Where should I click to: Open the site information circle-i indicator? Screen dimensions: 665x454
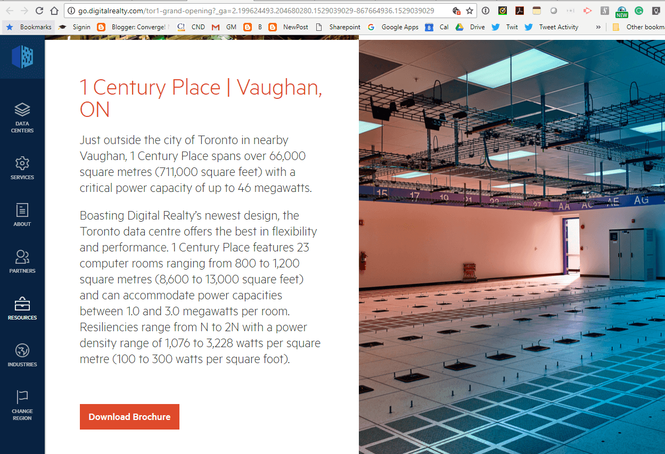[x=71, y=10]
